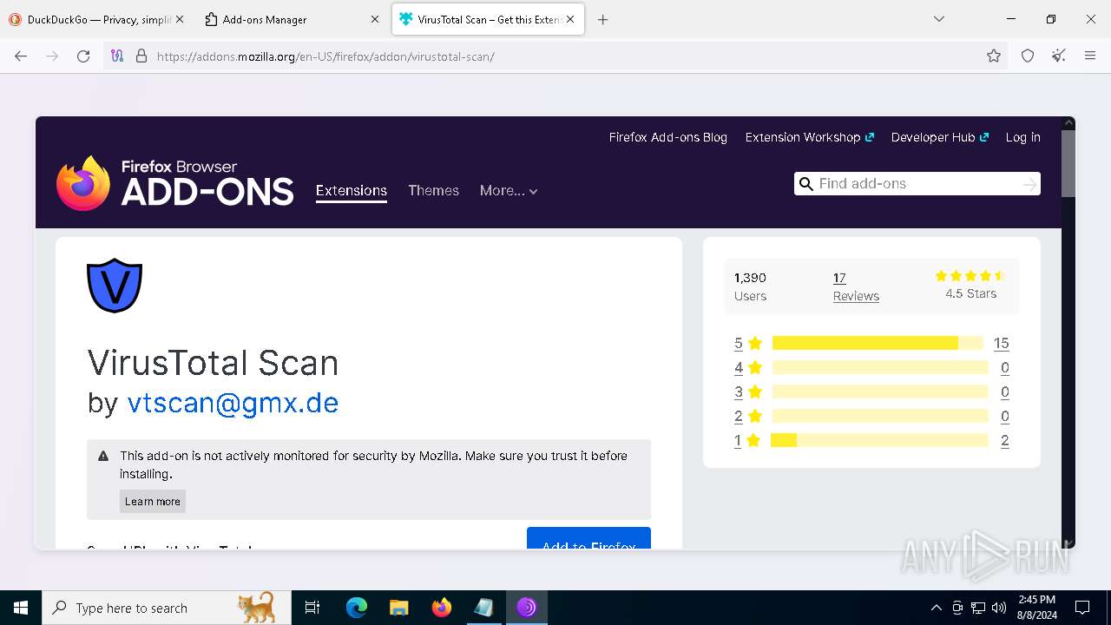Close the VirusTotal Scan tab
The width and height of the screenshot is (1111, 625).
tap(570, 19)
